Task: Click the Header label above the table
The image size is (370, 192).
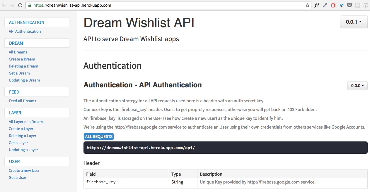Action: tap(92, 163)
